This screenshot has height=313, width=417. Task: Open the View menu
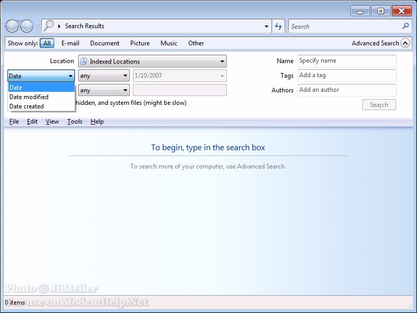(x=52, y=122)
